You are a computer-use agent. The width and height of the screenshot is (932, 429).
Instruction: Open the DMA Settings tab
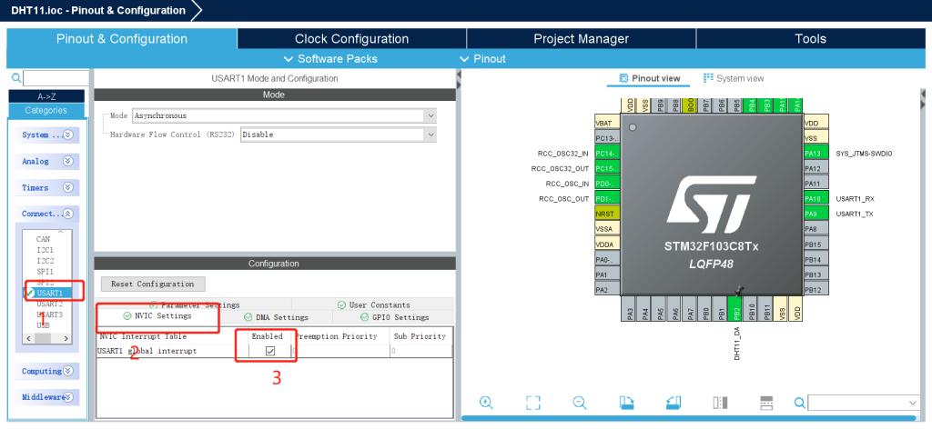point(276,317)
